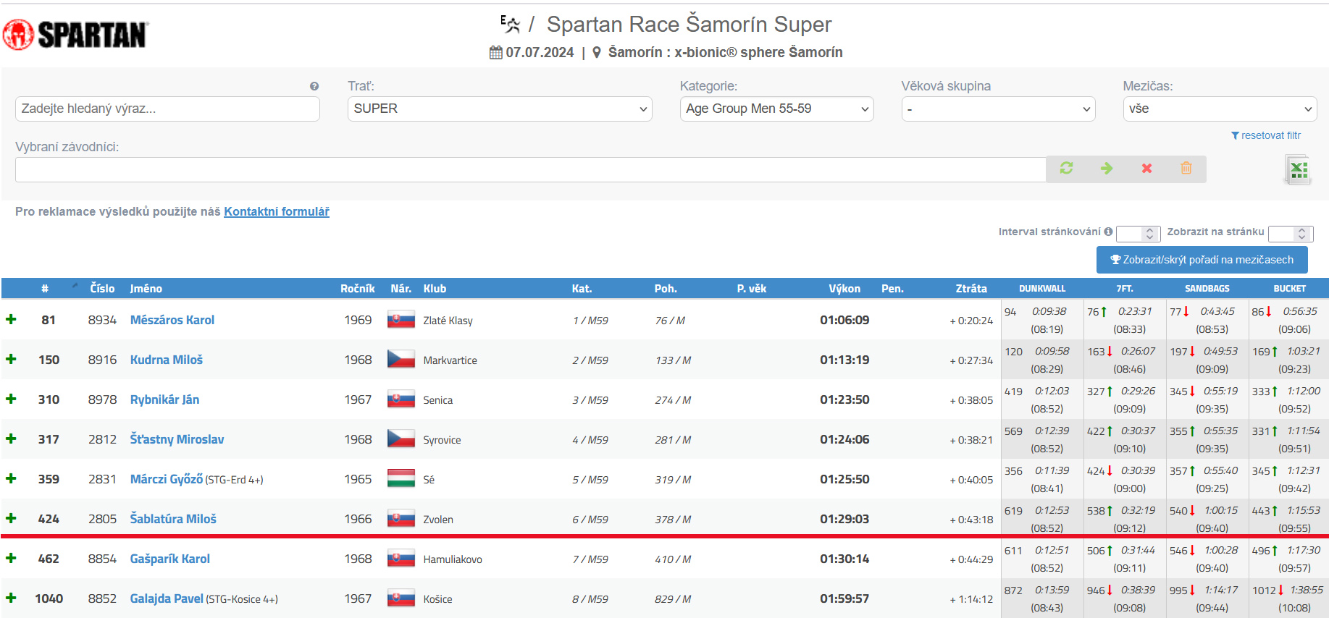Click the green arrow icon for selected racers
The width and height of the screenshot is (1329, 618).
coord(1106,168)
